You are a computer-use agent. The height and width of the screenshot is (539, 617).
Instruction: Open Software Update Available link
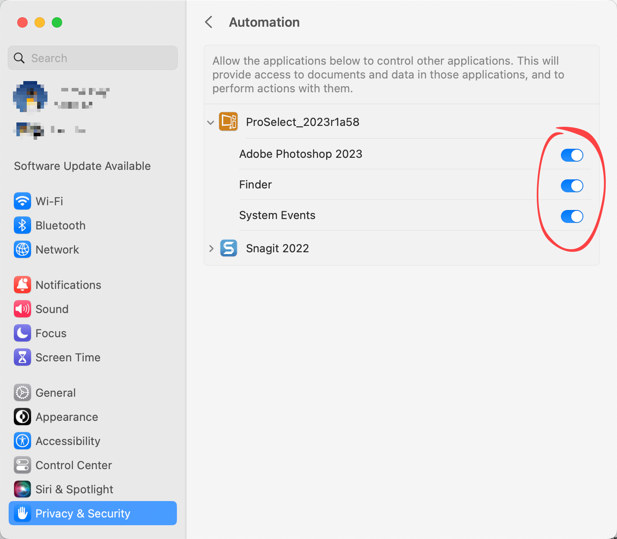(x=82, y=166)
